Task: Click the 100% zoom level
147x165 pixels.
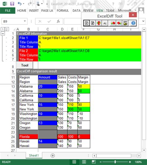Action: (x=138, y=162)
